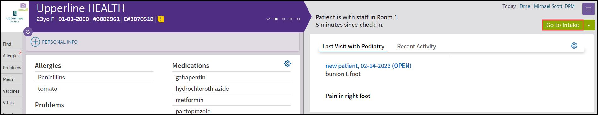Open the Go to Intake dropdown arrow
Screen dimensions: 598x115
[x=589, y=25]
